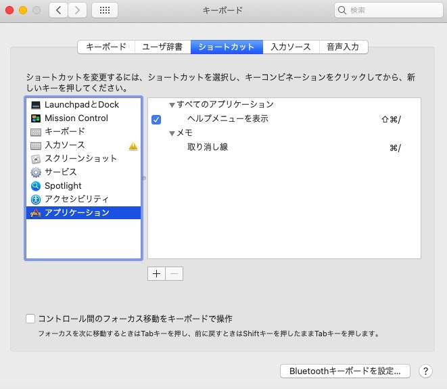Close the キーボード window
447x389 pixels.
tap(9, 10)
